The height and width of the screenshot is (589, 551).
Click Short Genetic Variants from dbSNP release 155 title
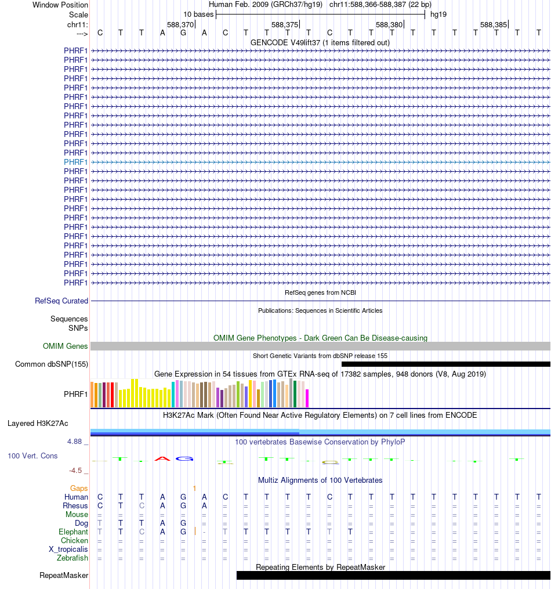click(320, 356)
